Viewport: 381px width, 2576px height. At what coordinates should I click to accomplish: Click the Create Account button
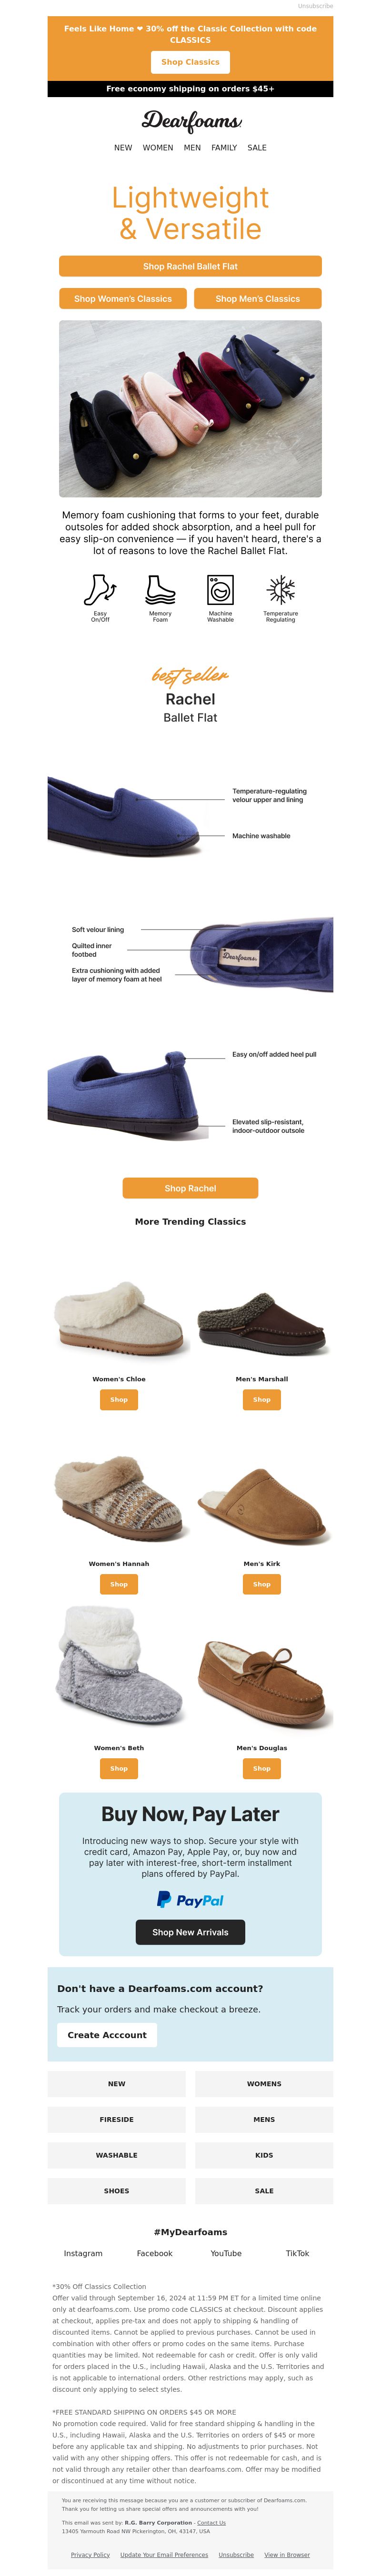pyautogui.click(x=107, y=2035)
